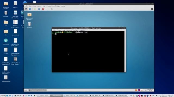Click host tray volume speaker icon
Image resolution: width=174 pixels, height=97 pixels.
click(153, 96)
